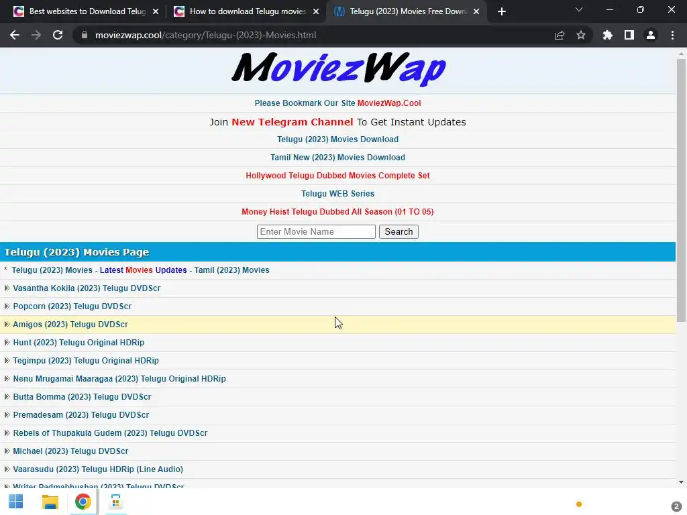
Task: Click arrow icon beside Nenu Mrugamai Maaragaa
Action: [x=7, y=379]
